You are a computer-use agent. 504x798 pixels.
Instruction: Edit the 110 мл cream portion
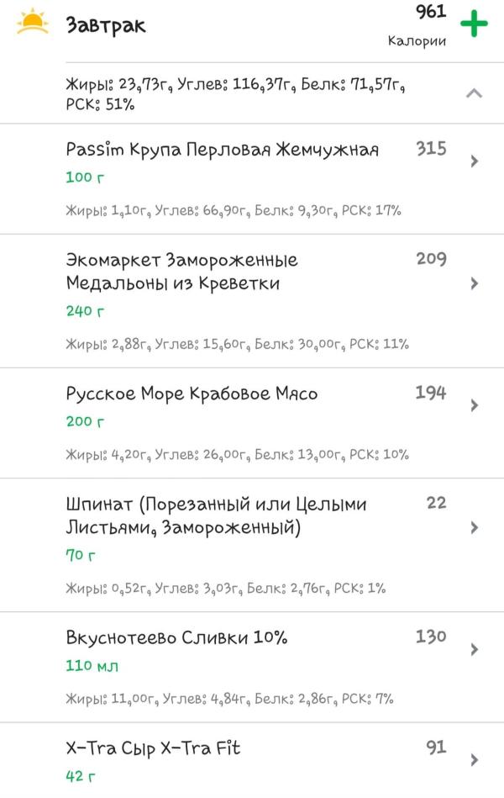point(92,665)
